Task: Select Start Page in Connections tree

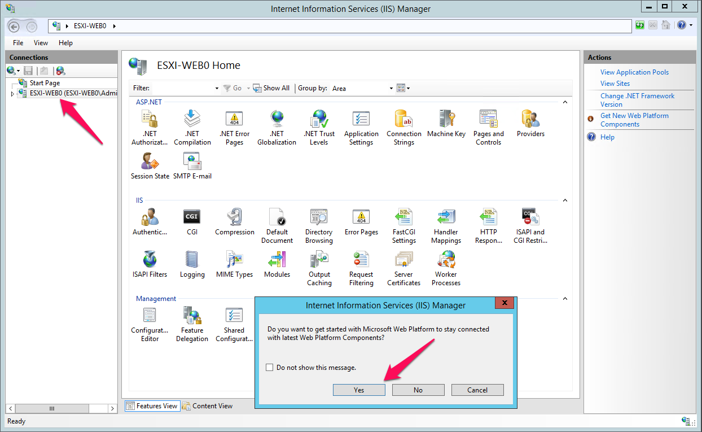Action: 45,83
